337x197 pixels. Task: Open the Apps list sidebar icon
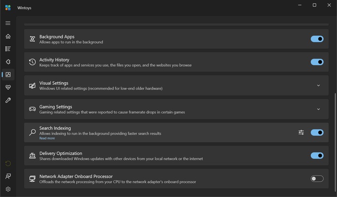pos(8,49)
